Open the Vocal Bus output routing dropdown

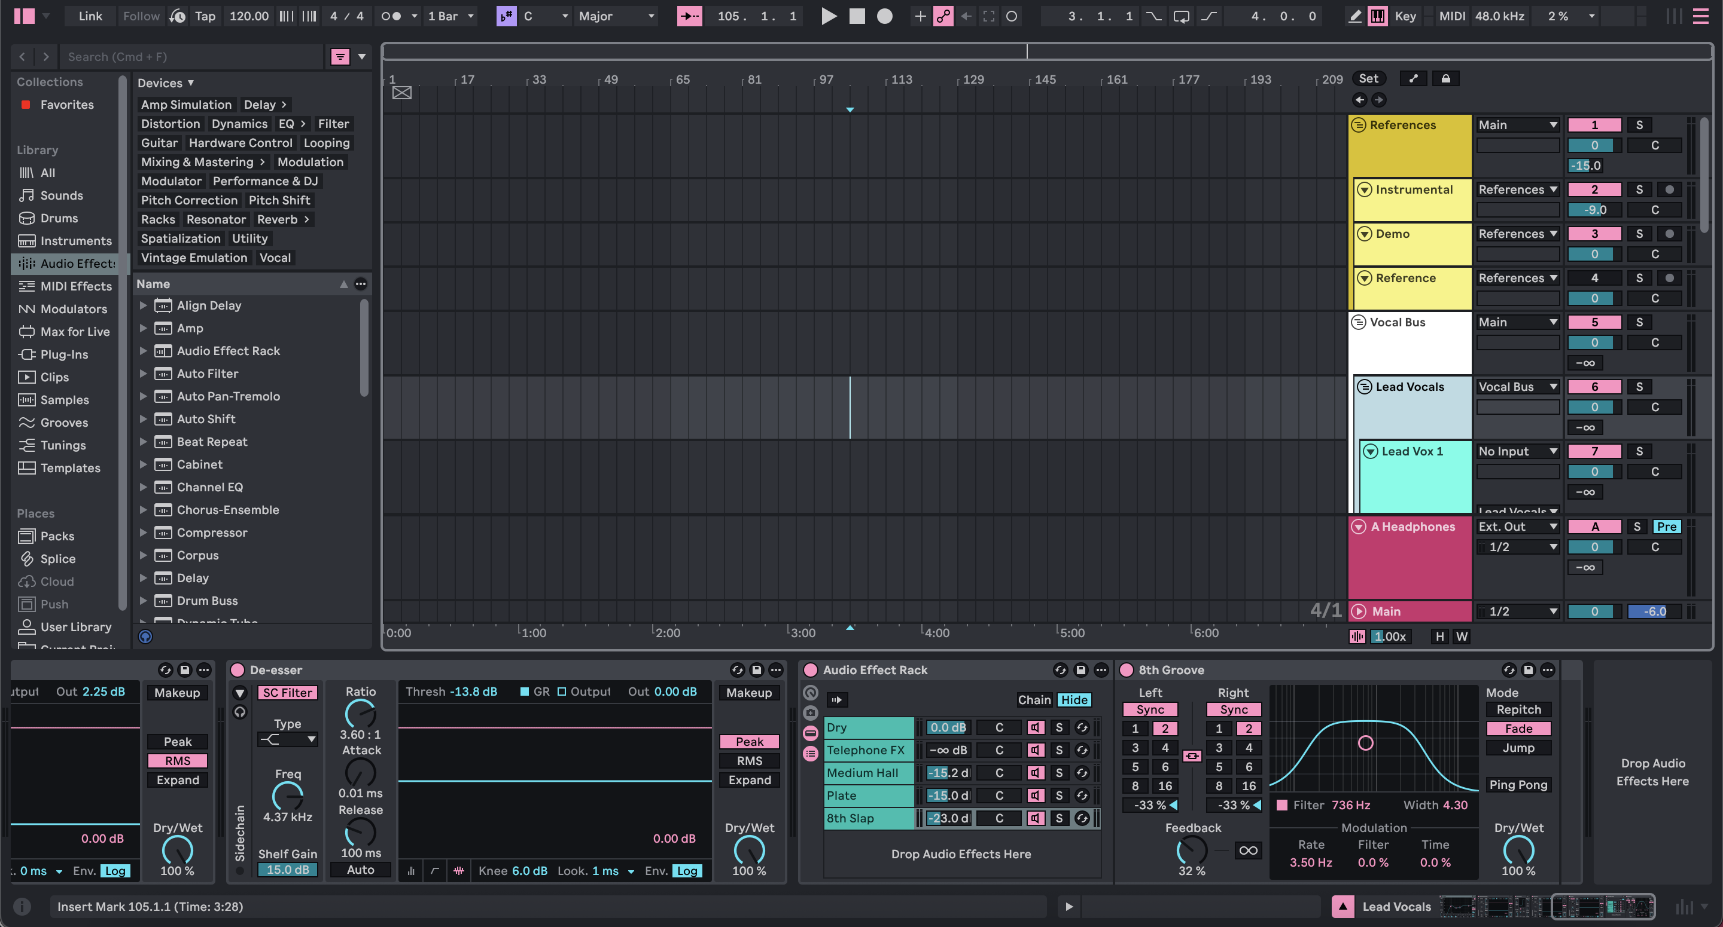[1518, 322]
